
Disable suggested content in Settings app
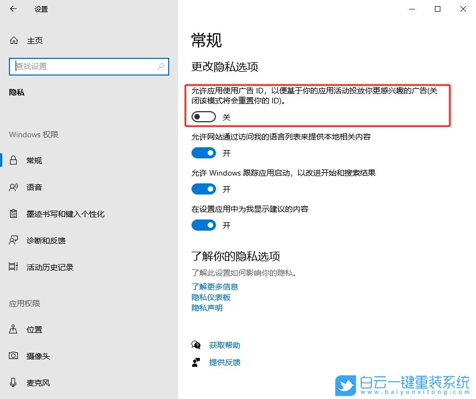tap(203, 225)
